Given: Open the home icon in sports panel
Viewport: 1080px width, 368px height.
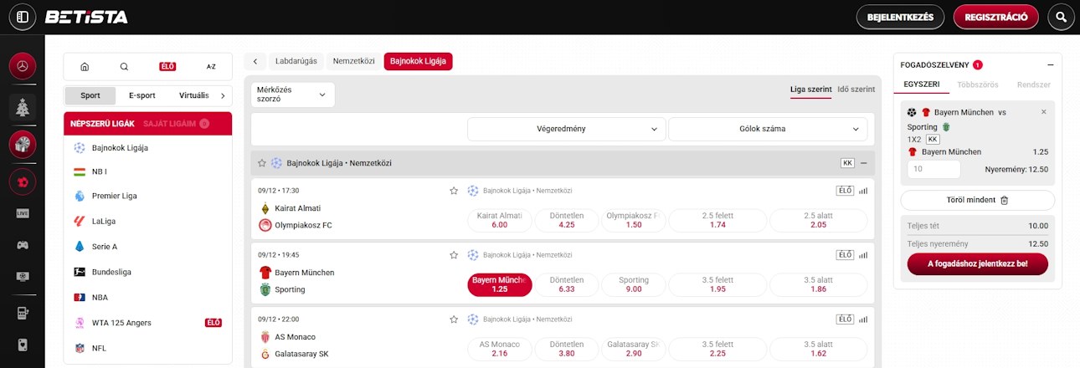Looking at the screenshot, I should point(85,67).
